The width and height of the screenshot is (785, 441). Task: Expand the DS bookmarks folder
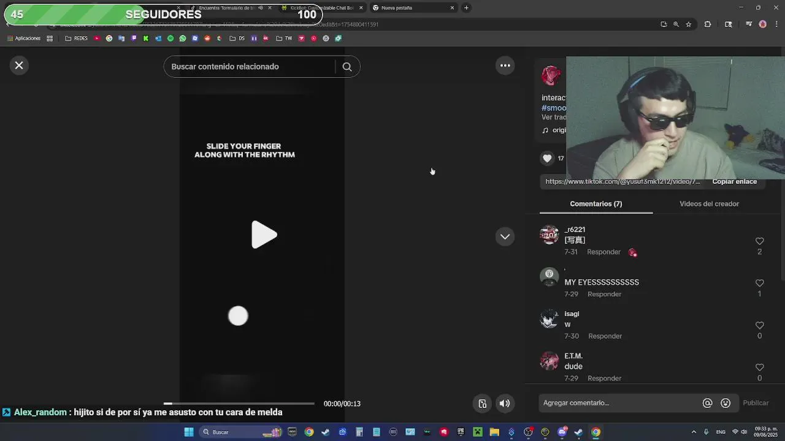[x=237, y=39]
